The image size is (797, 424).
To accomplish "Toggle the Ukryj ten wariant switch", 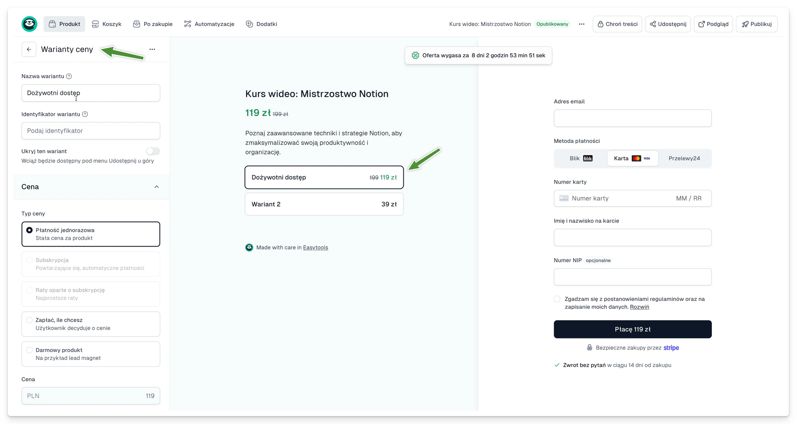I will point(153,151).
